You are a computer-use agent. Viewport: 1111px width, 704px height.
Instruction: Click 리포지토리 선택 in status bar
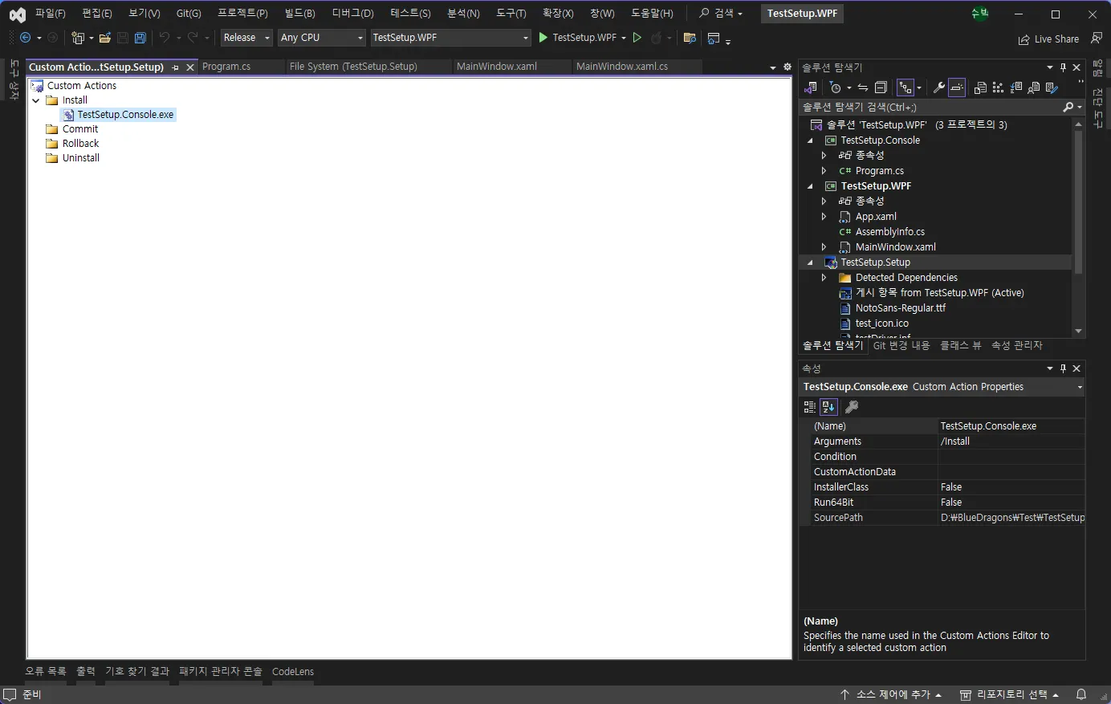point(1010,694)
